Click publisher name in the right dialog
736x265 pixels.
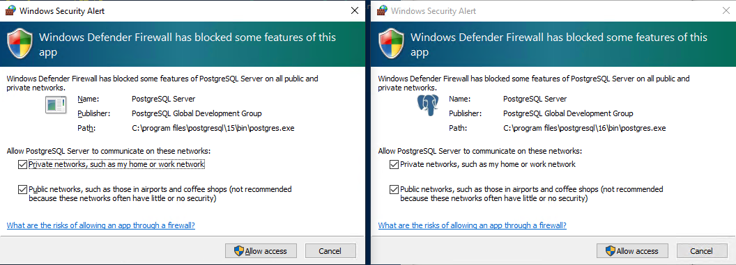[568, 113]
